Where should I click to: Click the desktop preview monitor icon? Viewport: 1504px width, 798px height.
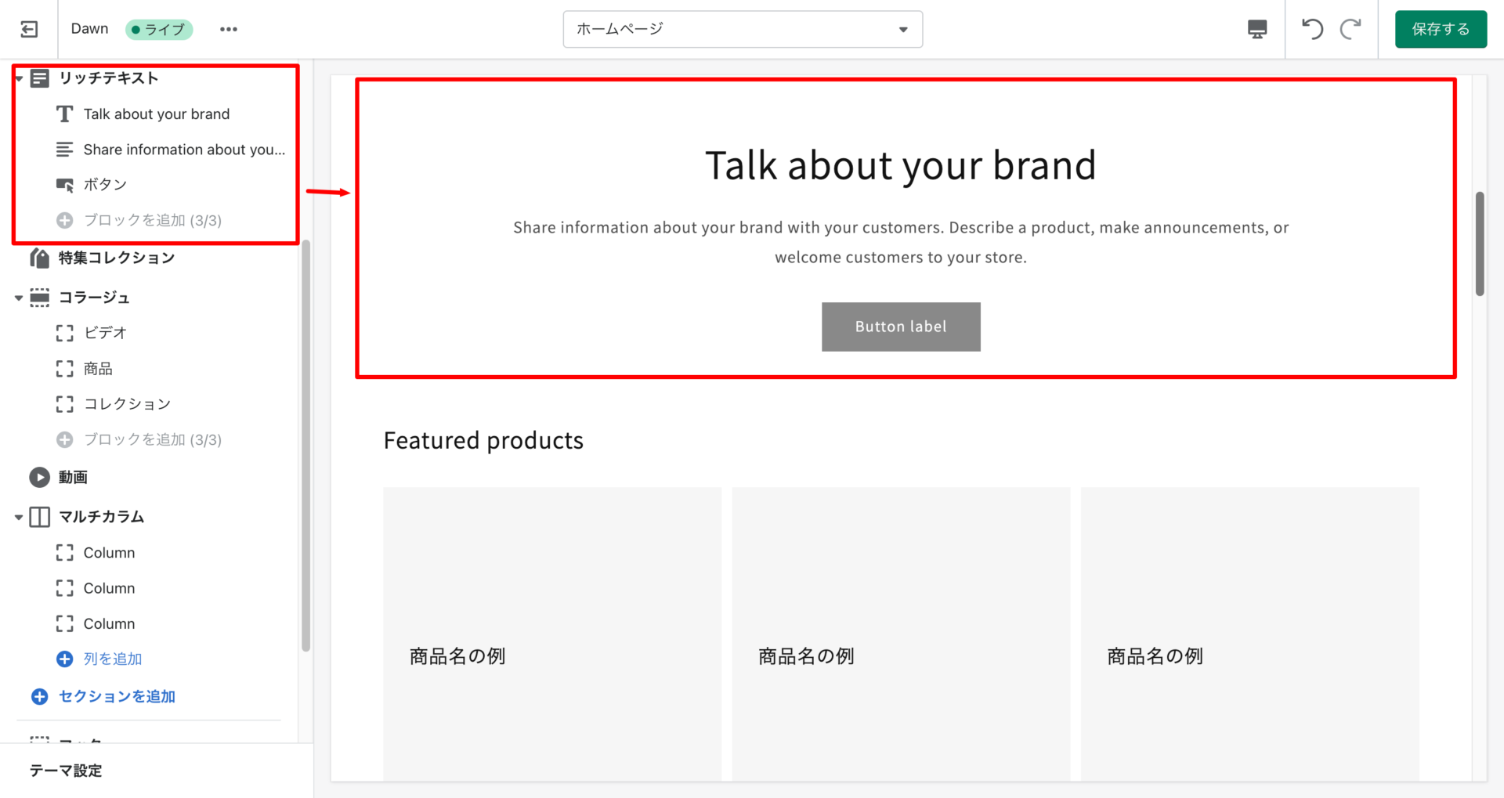pos(1256,29)
